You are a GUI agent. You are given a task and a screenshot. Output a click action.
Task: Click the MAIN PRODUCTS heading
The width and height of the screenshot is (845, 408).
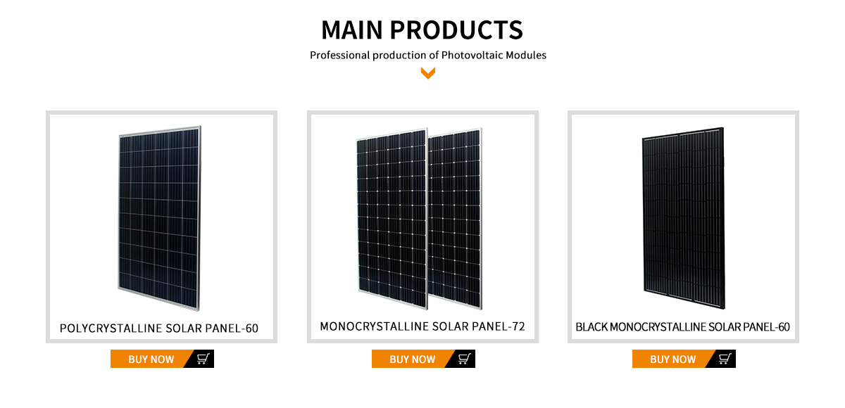[423, 30]
